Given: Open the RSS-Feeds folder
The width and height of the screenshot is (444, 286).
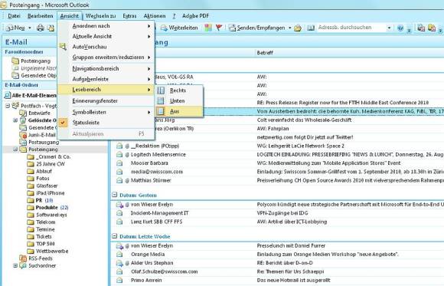Looking at the screenshot, I should 36,258.
